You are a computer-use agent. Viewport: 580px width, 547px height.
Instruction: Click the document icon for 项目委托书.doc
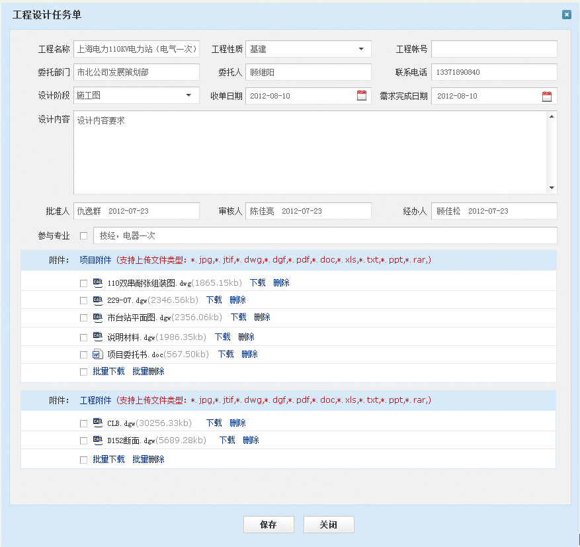click(98, 354)
